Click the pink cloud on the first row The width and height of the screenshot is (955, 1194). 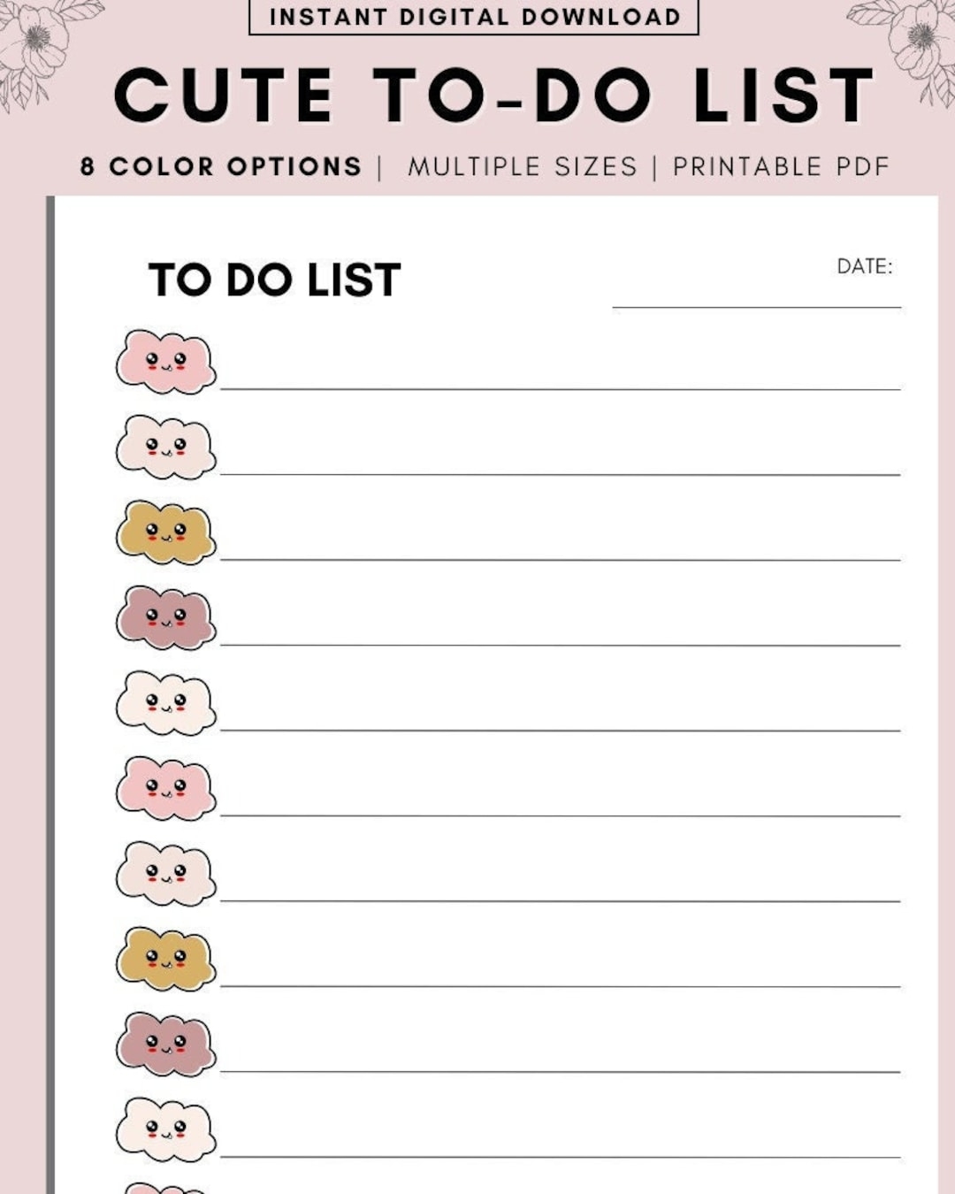click(x=165, y=362)
